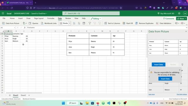Click Buy Microsoft 365
This screenshot has width=188, height=106.
(166, 13)
